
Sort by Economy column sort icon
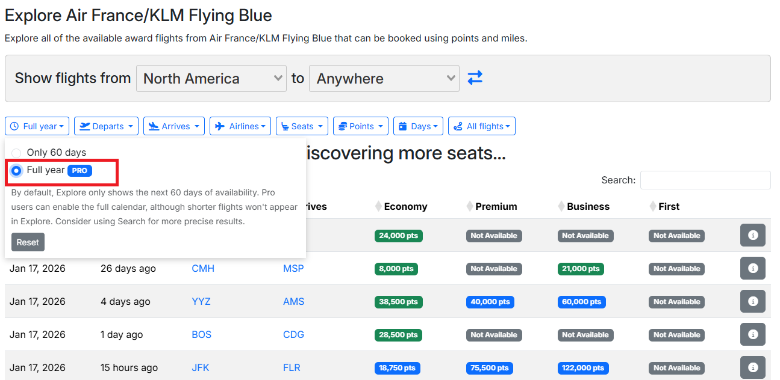(378, 207)
